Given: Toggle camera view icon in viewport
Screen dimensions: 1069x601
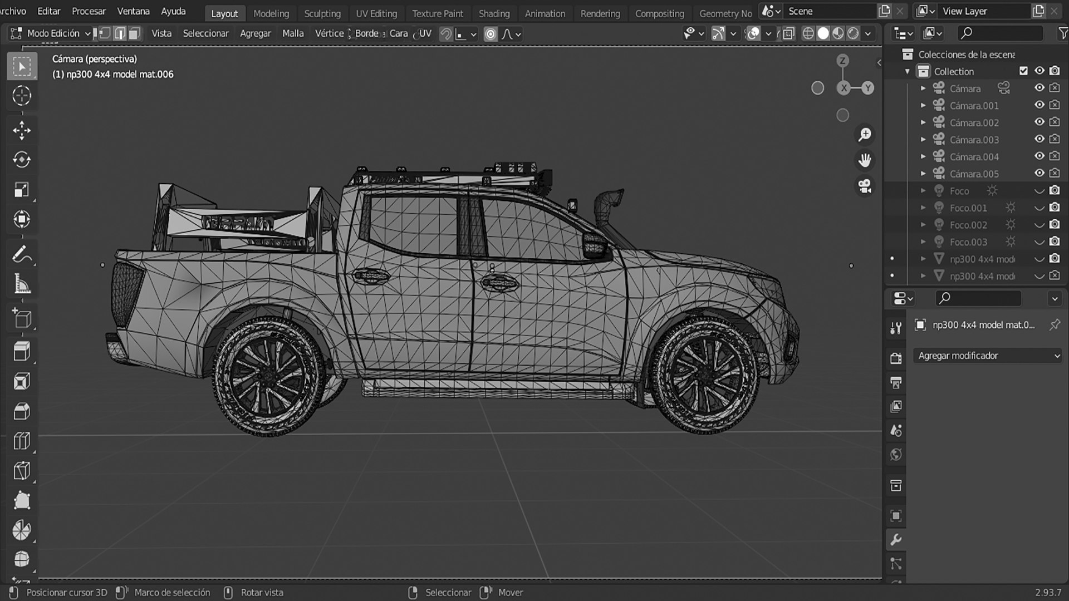Looking at the screenshot, I should 865,186.
